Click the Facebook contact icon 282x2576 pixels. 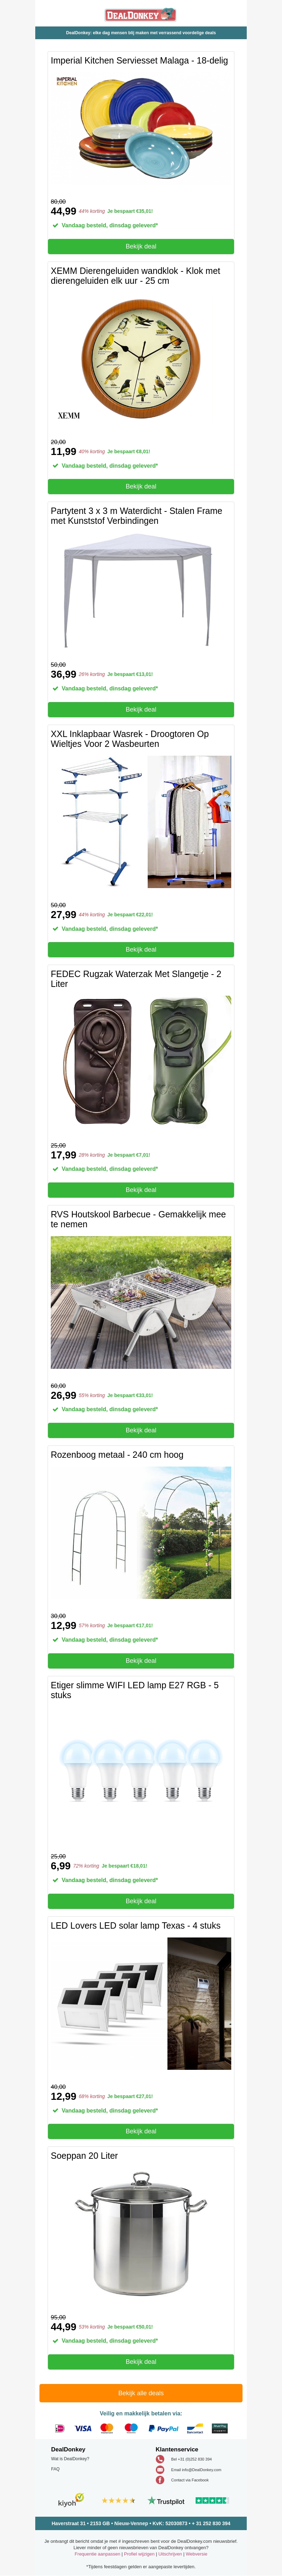tap(160, 2480)
